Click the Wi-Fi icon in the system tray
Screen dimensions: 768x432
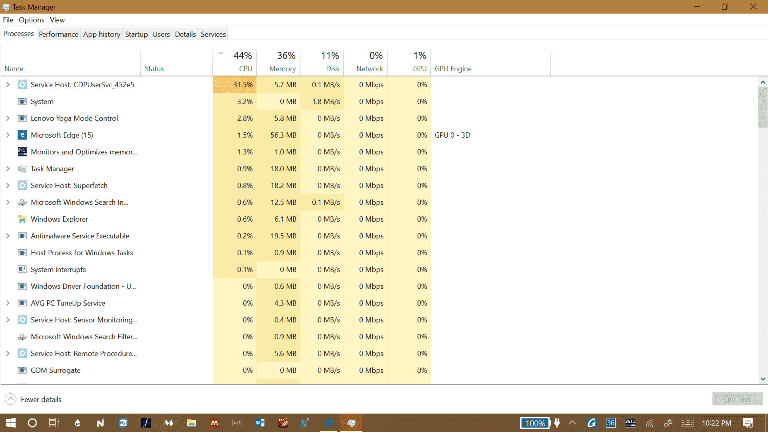click(x=649, y=423)
